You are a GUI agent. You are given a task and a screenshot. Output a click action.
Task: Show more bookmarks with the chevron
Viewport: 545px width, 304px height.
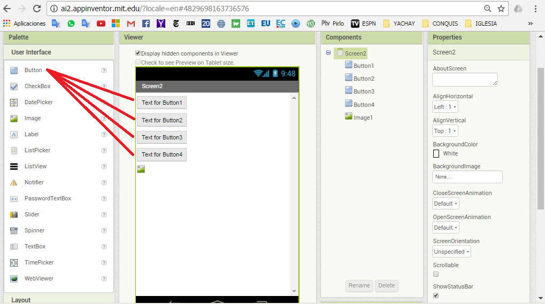[531, 24]
